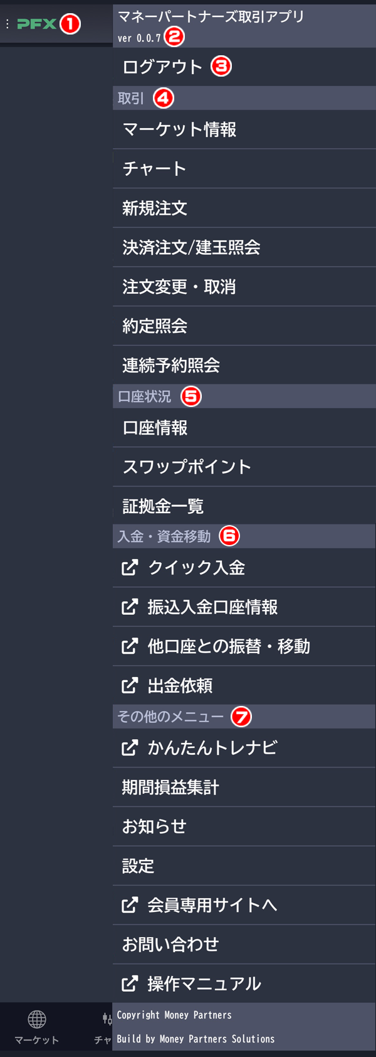Go to スワップポイント
The image size is (376, 1057).
(x=244, y=467)
